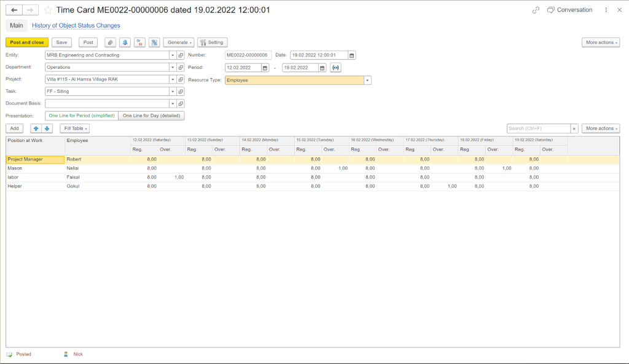Open Project field's open-item icon
629x364 pixels.
coord(181,79)
